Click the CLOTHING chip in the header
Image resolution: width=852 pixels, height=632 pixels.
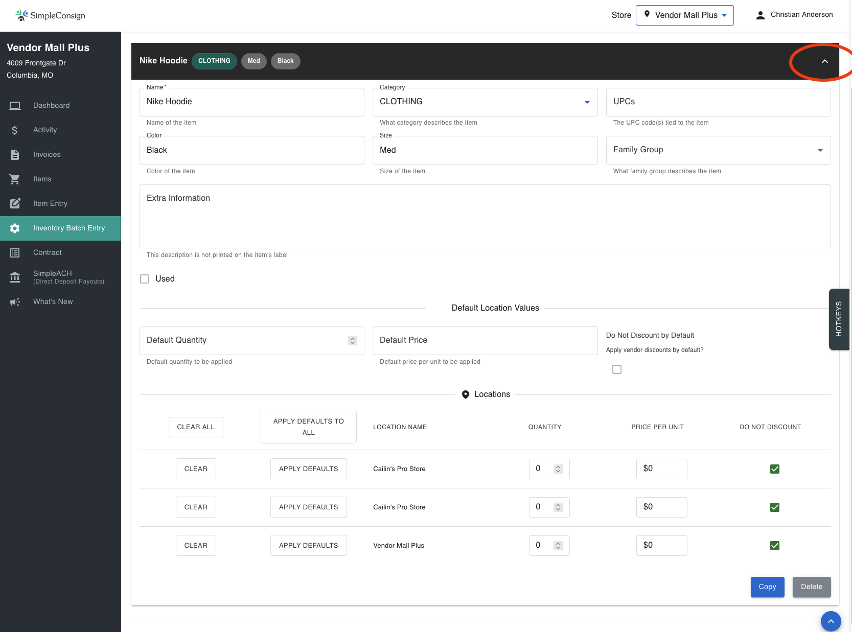(214, 61)
